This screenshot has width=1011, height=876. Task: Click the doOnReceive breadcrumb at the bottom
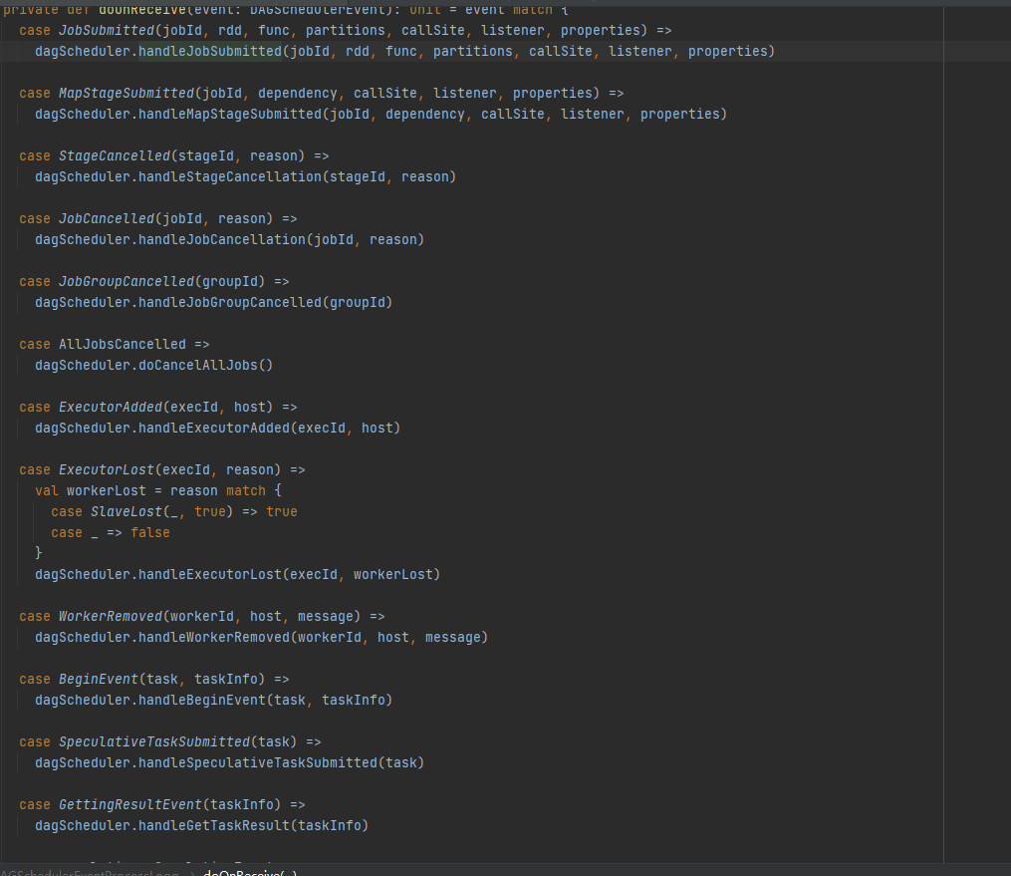tap(250, 871)
